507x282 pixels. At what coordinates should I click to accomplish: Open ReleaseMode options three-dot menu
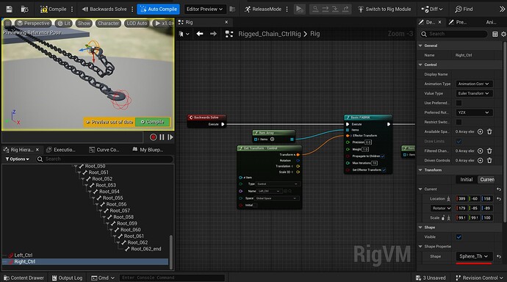(287, 9)
